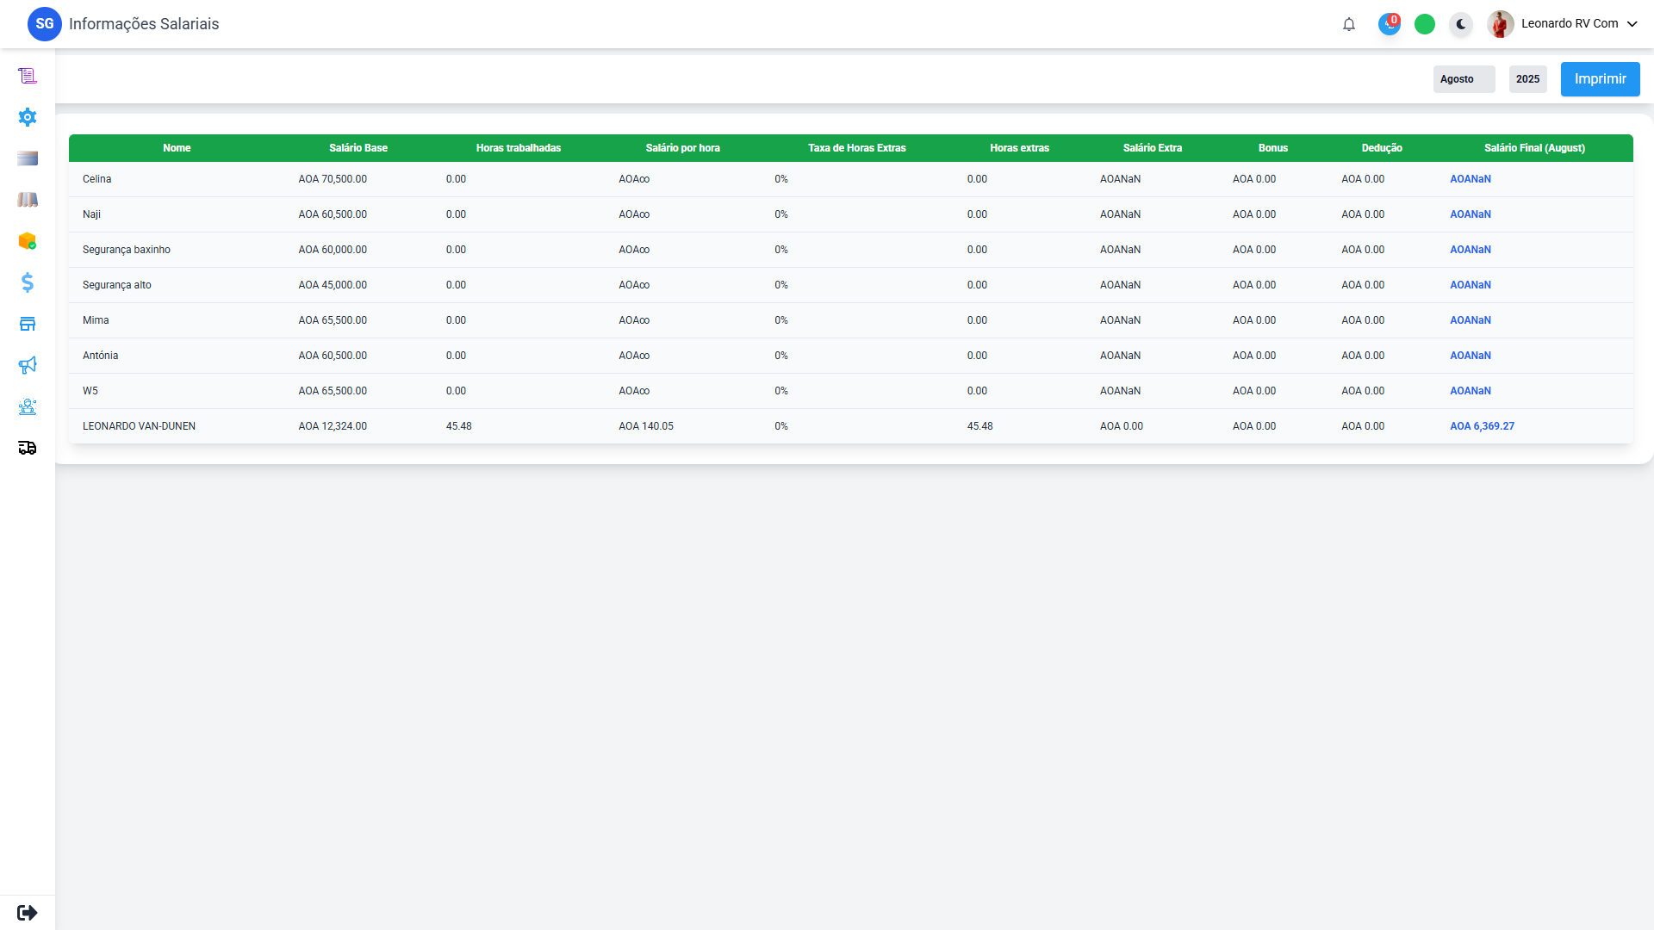Click the Informações Salariais page title
Screen dimensions: 1654x930
coord(144,24)
